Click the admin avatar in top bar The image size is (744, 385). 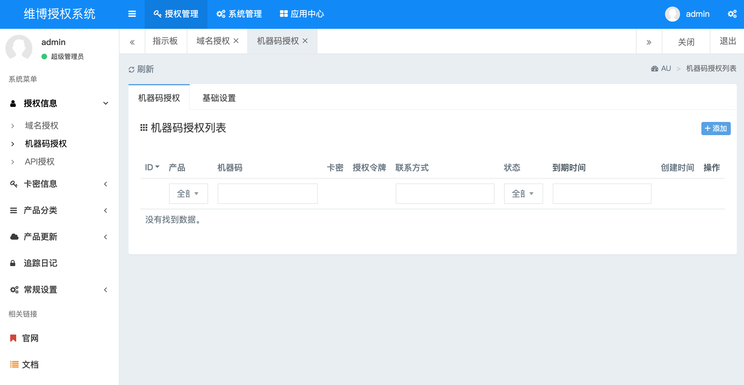pyautogui.click(x=672, y=14)
